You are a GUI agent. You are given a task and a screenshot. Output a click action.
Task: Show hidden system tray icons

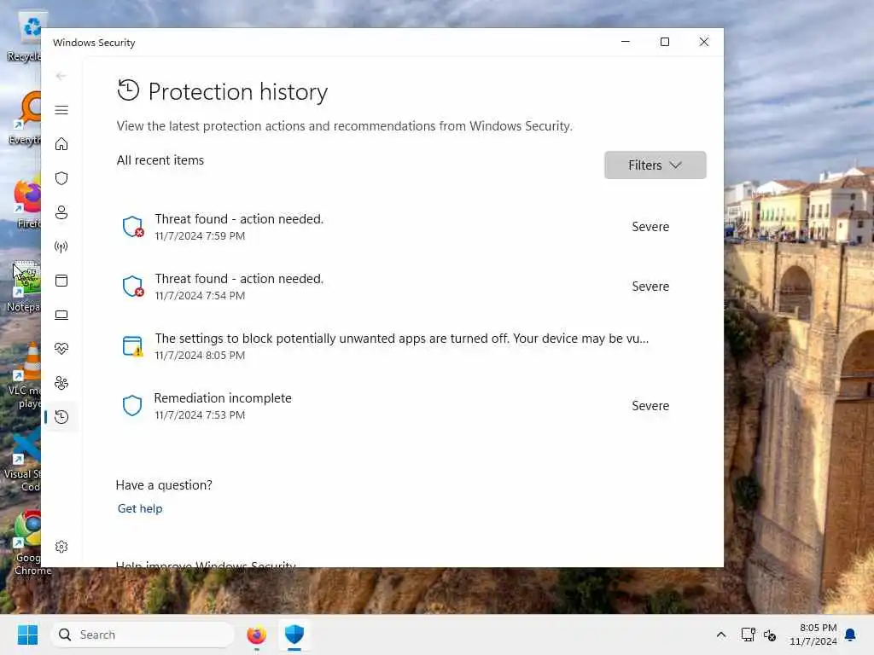pyautogui.click(x=720, y=635)
